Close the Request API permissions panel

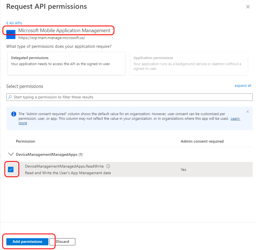248,7
